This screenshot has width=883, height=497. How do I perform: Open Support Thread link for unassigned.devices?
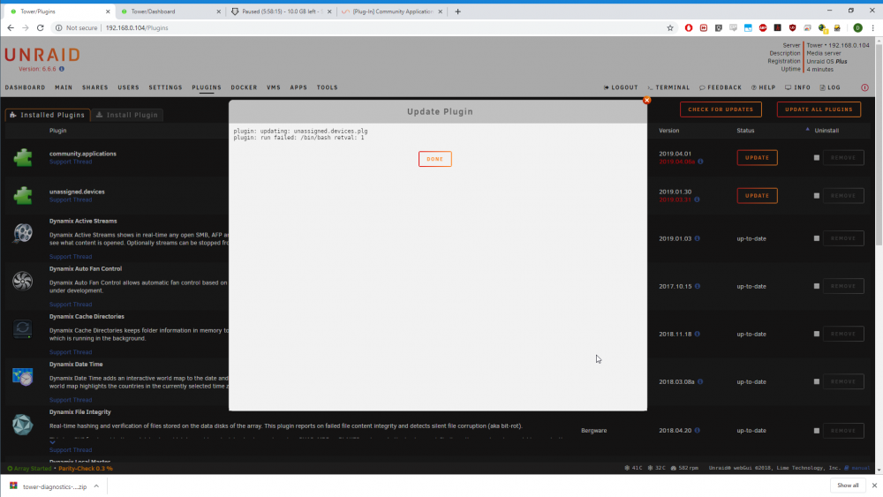tap(71, 200)
